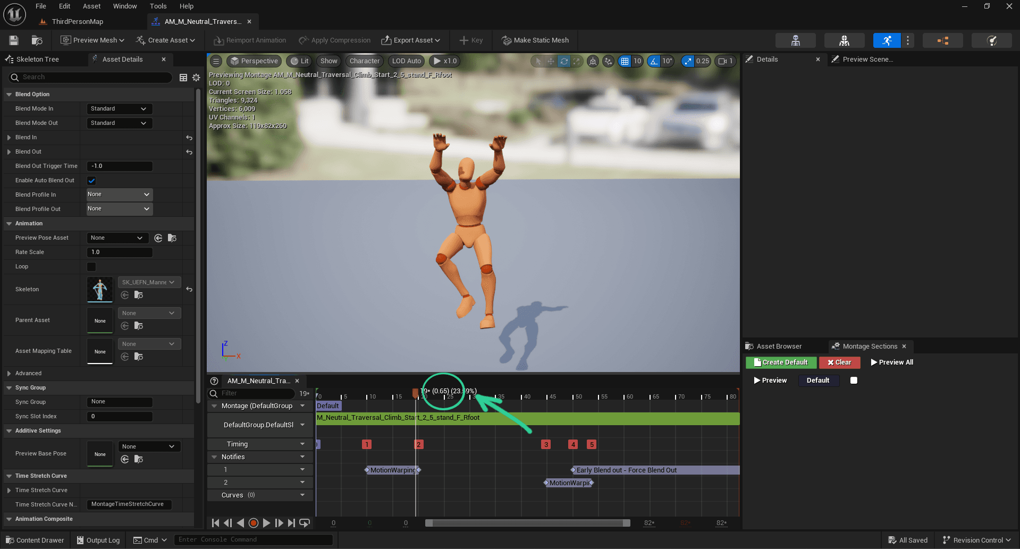Open the Blend Mode Out dropdown
This screenshot has height=549, width=1020.
(x=120, y=123)
